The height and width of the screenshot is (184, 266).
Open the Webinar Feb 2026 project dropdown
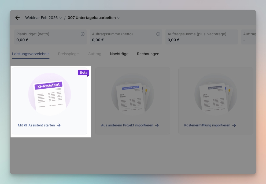coord(44,18)
